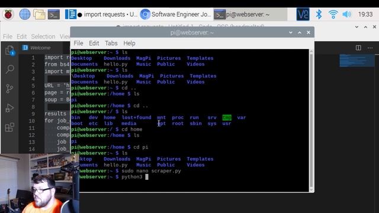Click 'srv' in the root directory listing

point(212,118)
